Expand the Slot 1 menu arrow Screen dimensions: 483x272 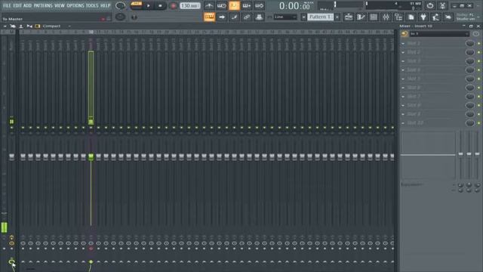tap(403, 44)
